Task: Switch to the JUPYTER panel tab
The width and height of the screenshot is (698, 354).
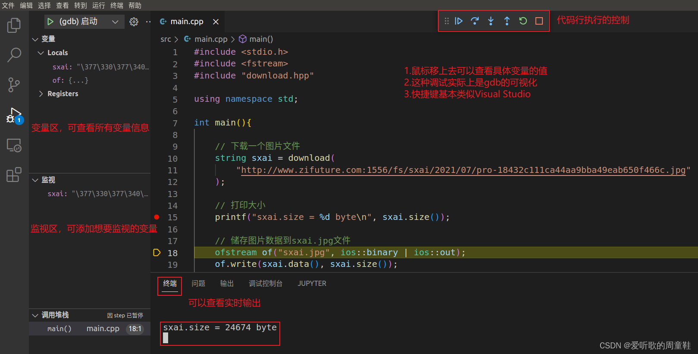Action: point(312,283)
